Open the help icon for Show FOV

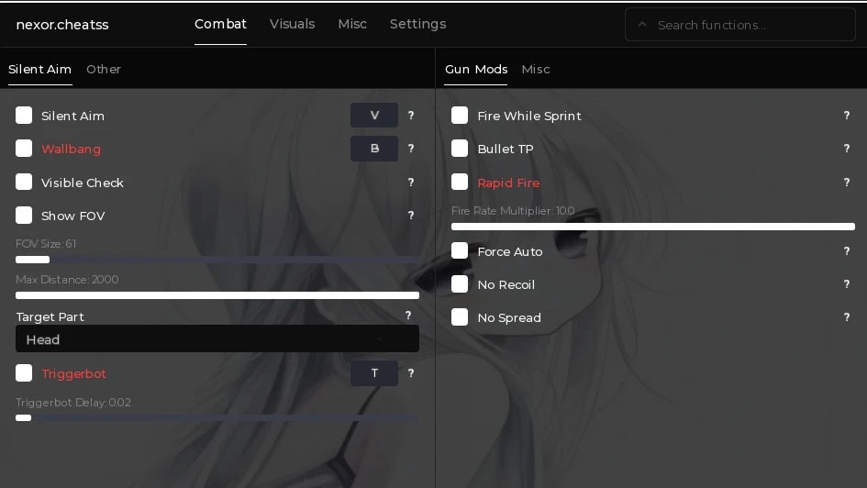pyautogui.click(x=411, y=216)
